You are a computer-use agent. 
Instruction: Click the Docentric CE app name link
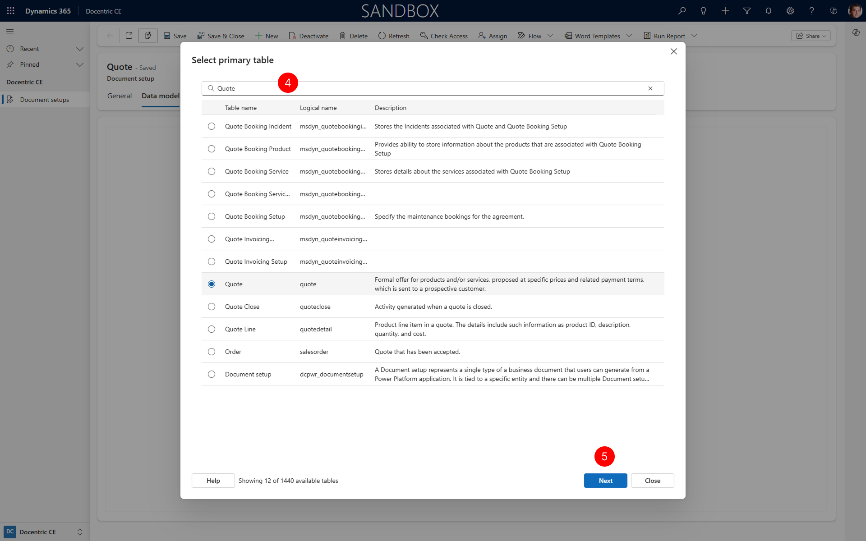pyautogui.click(x=104, y=11)
